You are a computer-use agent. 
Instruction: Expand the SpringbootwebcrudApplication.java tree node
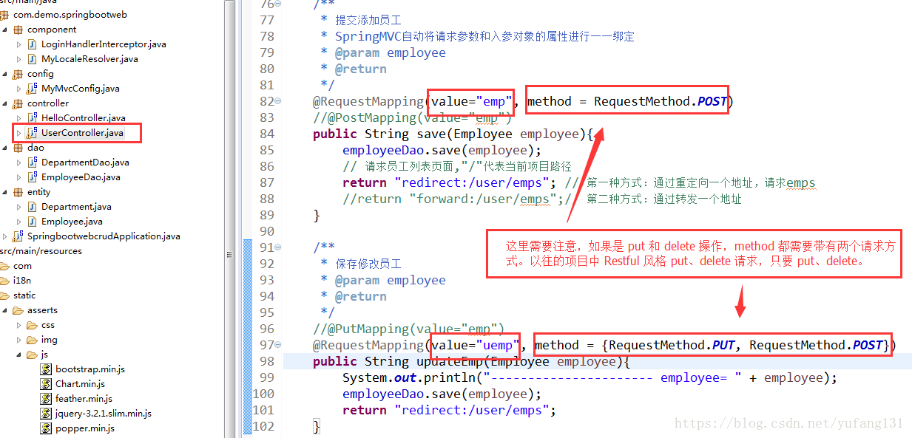click(x=5, y=236)
